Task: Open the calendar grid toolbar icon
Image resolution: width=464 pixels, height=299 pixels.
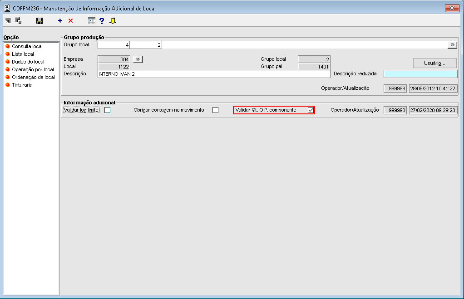Action: 92,21
